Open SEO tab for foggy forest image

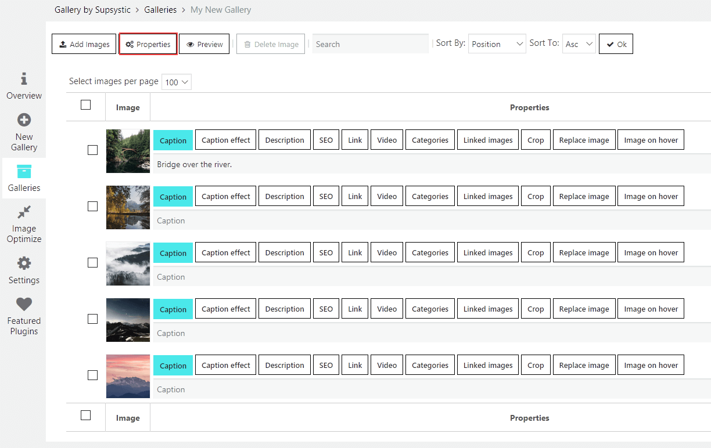326,252
